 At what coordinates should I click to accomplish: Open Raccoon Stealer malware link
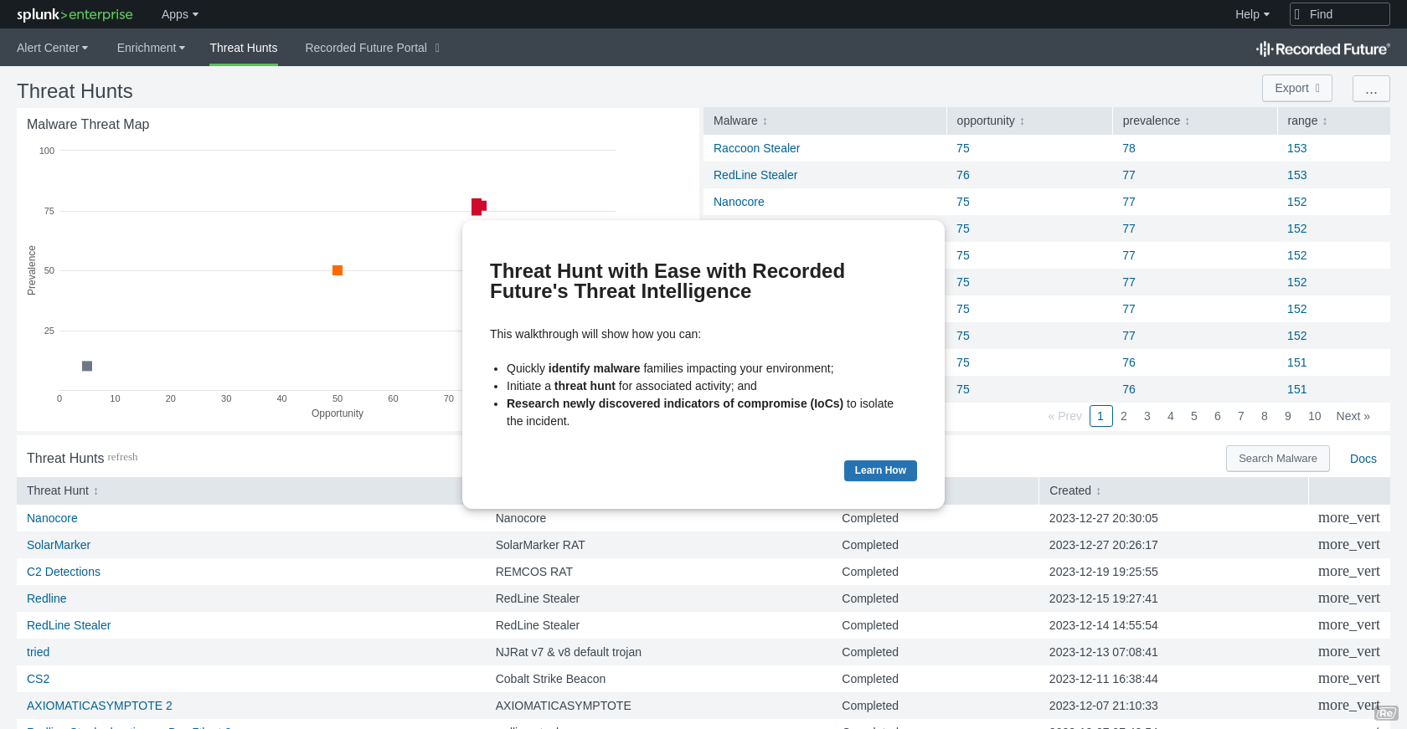click(x=756, y=148)
